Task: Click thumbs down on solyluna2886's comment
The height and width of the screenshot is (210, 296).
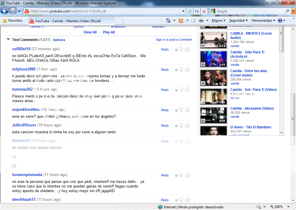Action: [x=181, y=70]
